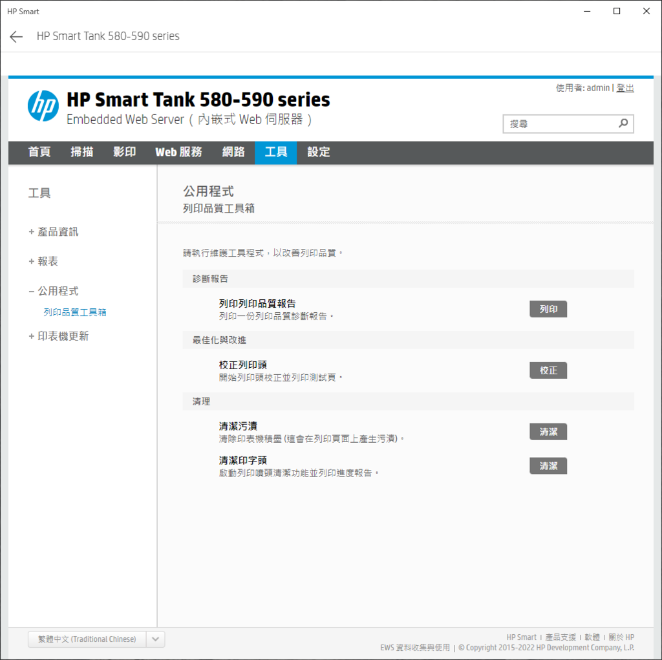Open the 首頁 tab
The image size is (662, 660).
39,152
